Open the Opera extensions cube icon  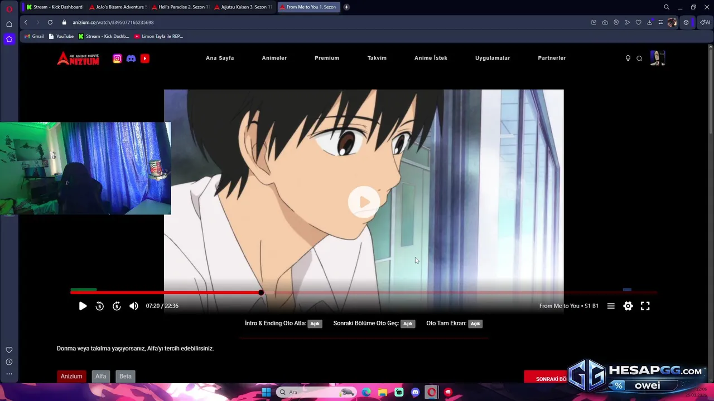point(686,22)
